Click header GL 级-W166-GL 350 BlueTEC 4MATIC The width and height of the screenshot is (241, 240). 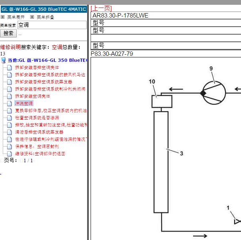click(44, 9)
